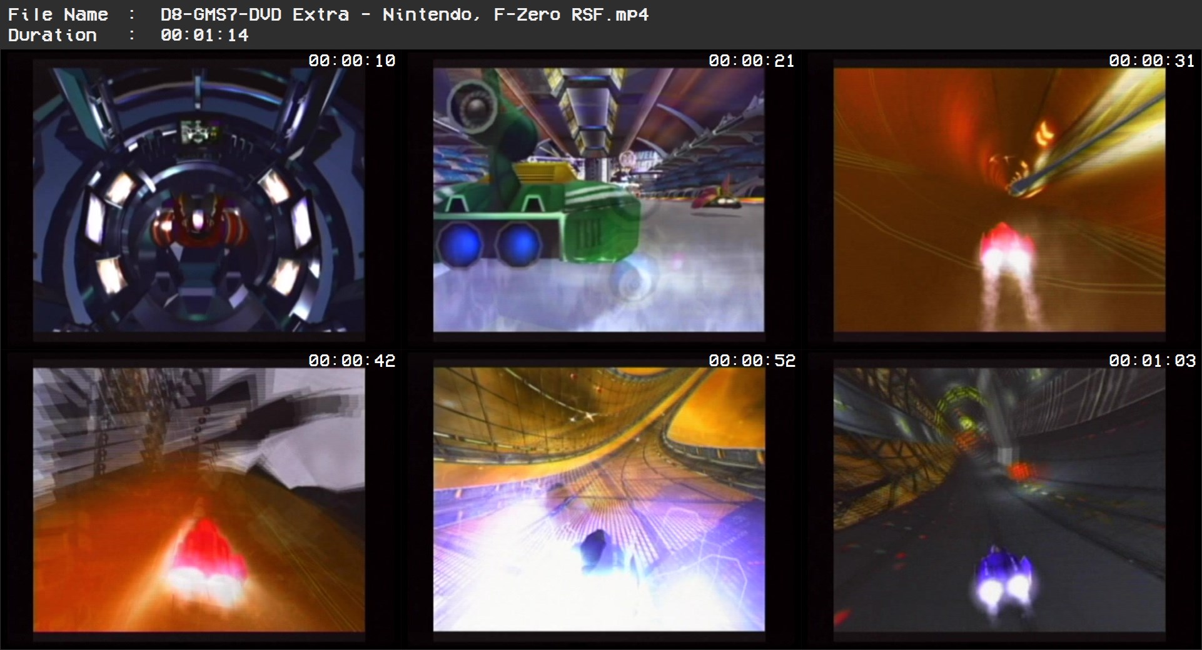Open the orange tunnel thumbnail at 00:00:31

click(999, 200)
